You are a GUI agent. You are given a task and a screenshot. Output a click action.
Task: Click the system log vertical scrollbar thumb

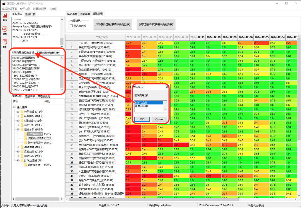click(62, 41)
